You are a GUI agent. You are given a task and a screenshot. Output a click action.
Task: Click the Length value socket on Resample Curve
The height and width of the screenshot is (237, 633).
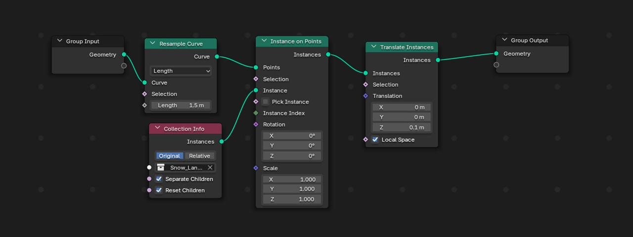click(x=144, y=105)
